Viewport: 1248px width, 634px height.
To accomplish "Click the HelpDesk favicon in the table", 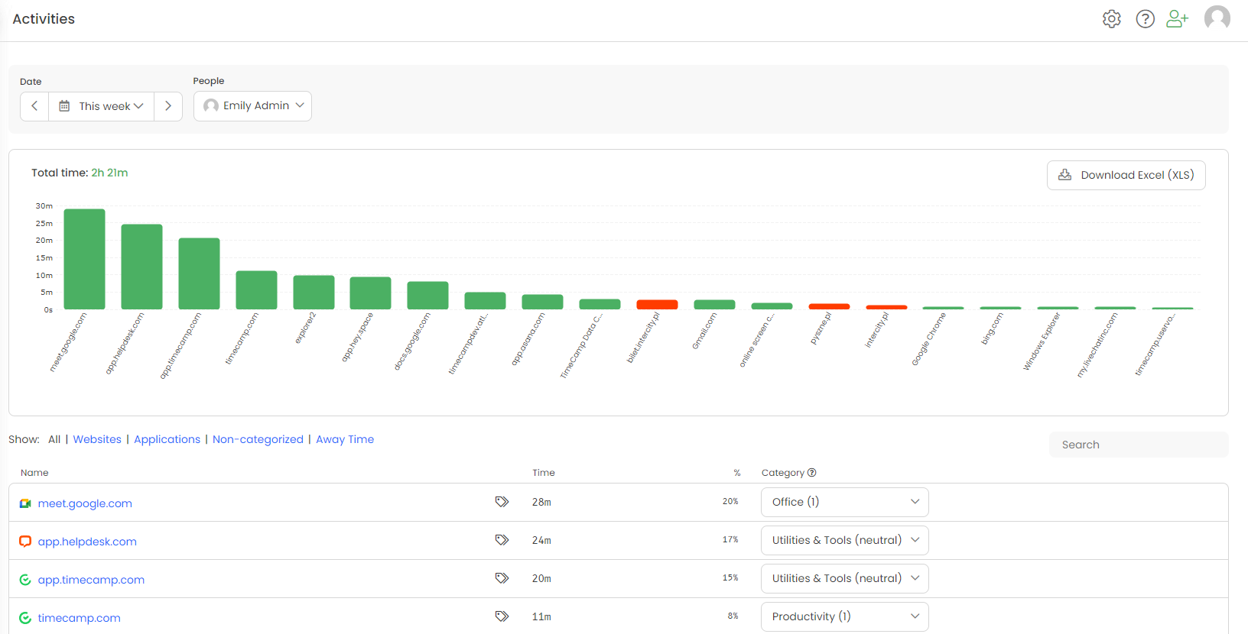I will tap(25, 542).
